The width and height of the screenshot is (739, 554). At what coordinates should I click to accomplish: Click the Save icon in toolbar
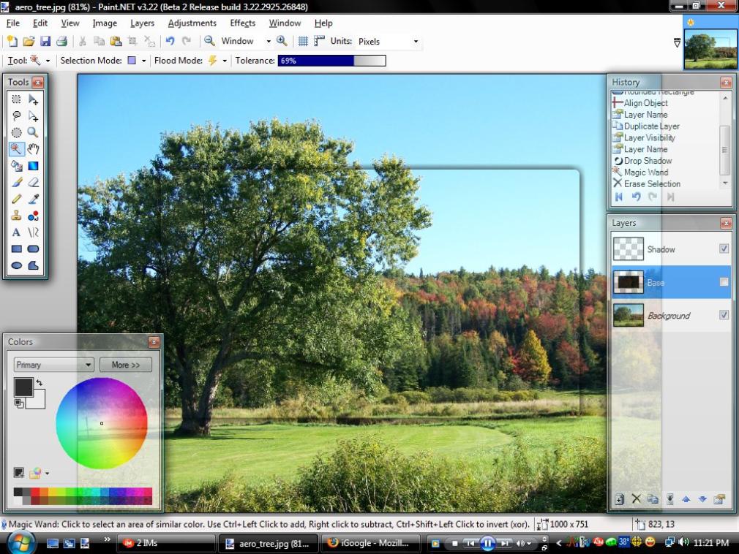point(45,42)
